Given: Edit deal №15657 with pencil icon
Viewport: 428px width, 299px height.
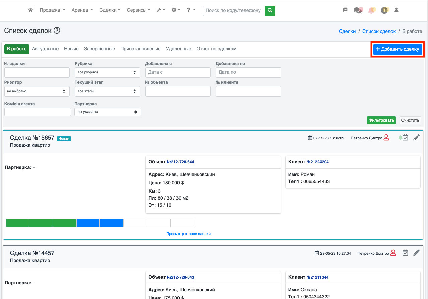Looking at the screenshot, I should coord(416,138).
